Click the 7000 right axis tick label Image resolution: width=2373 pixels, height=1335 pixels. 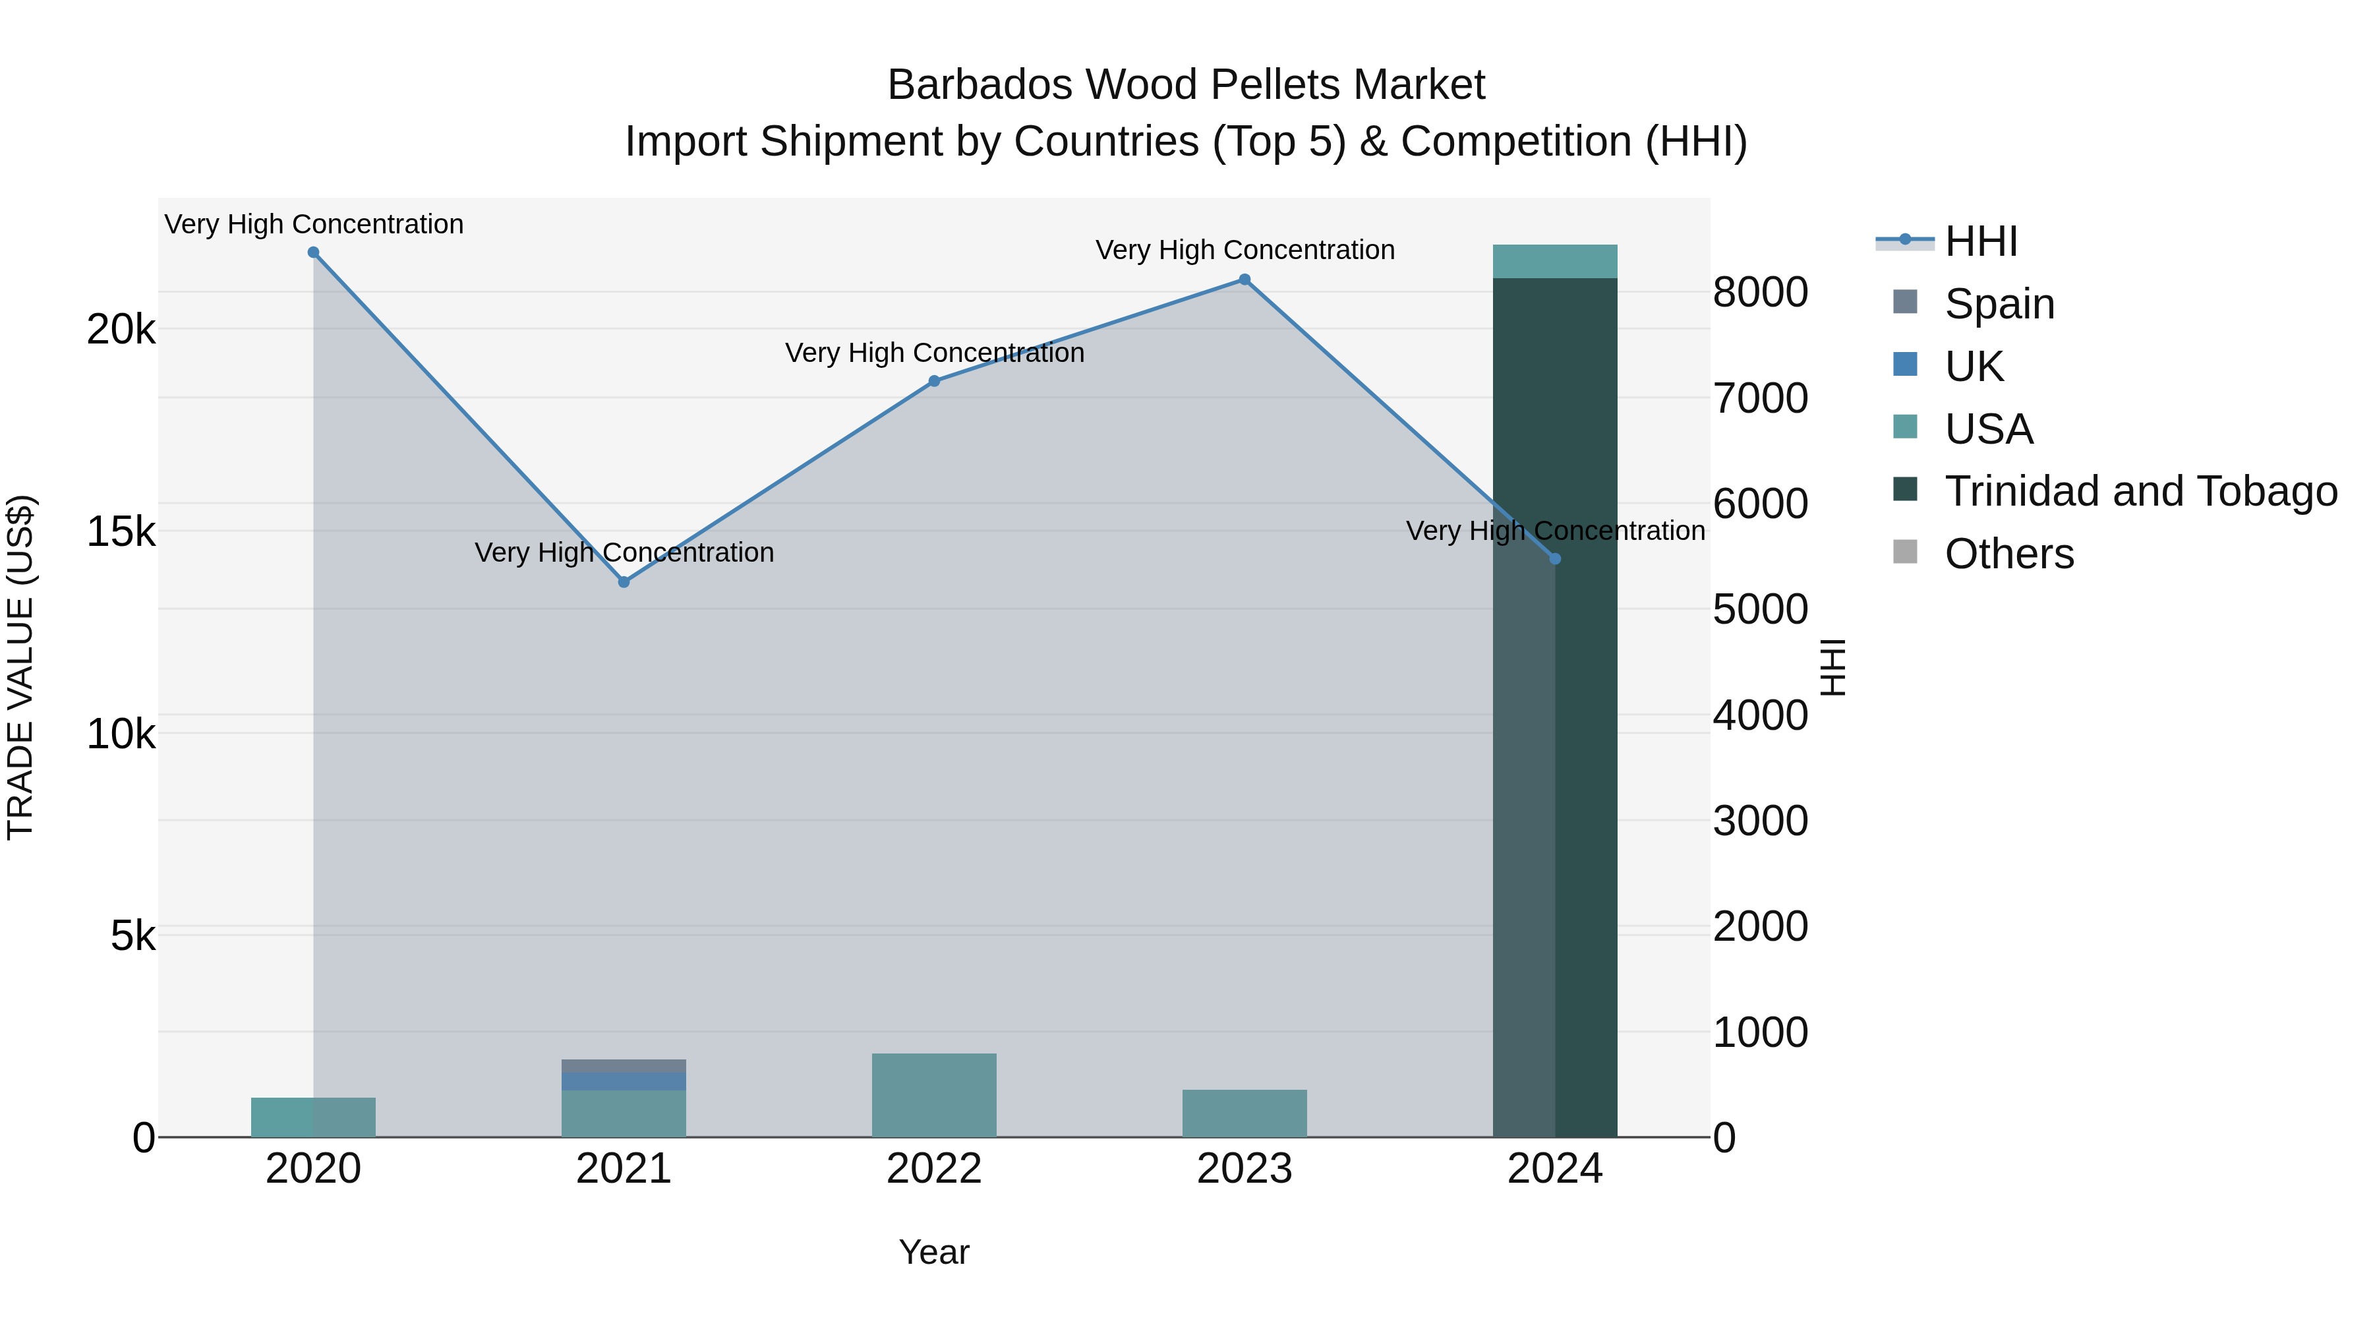point(1761,399)
